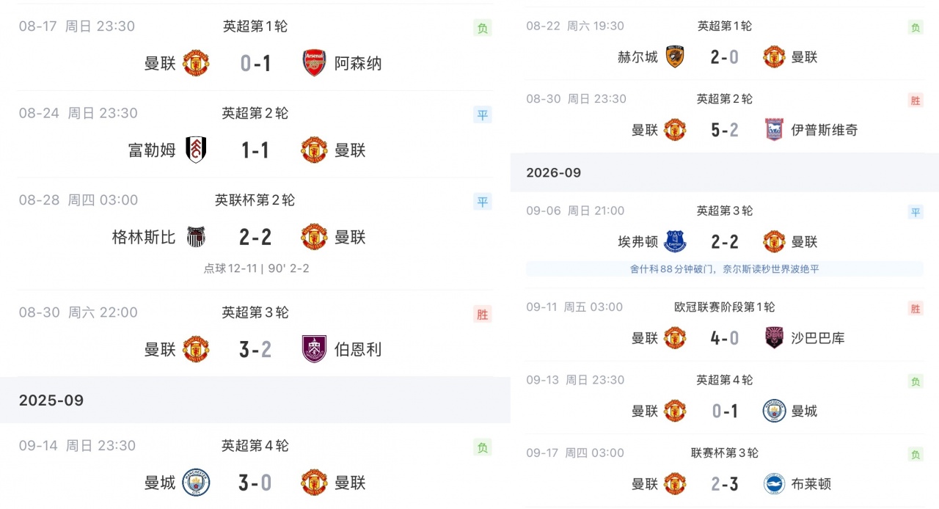Tap the penalty shootout 12-11 detail text

point(256,268)
